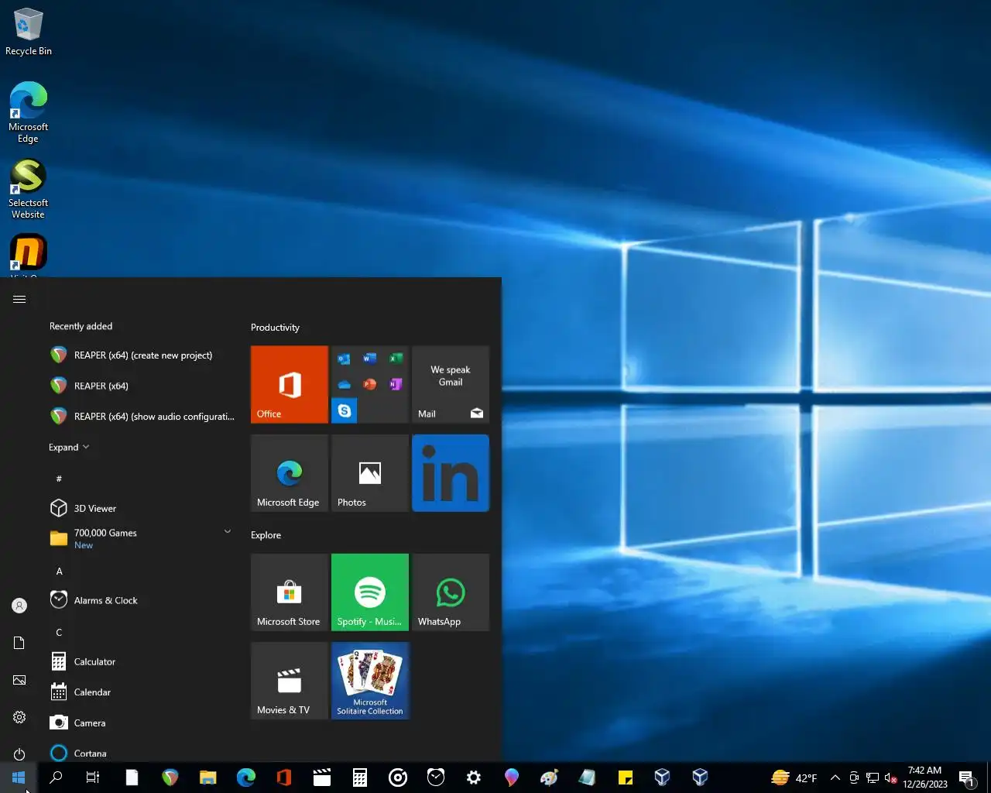Open Movies & TV clapperboard on taskbar
This screenshot has width=991, height=793.
click(322, 778)
